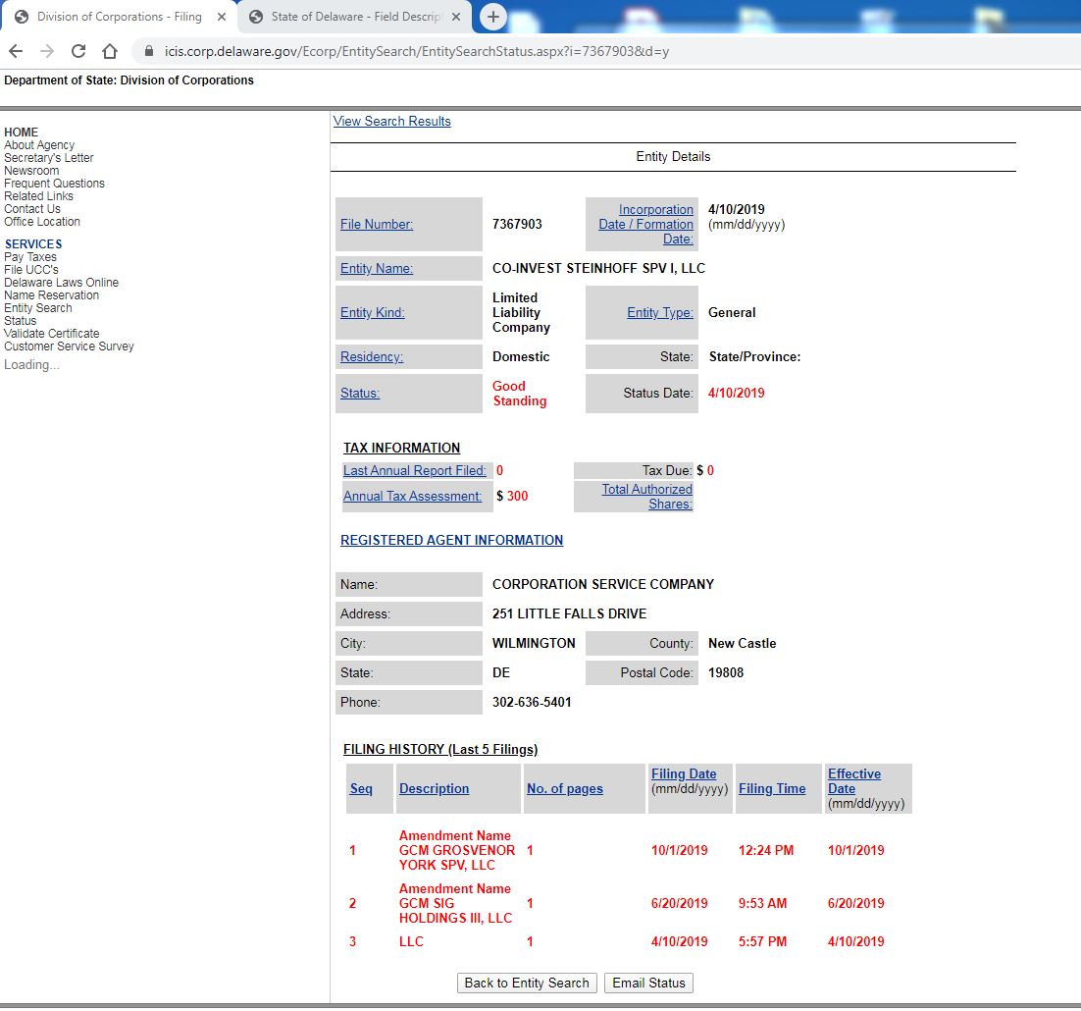Click the browser back arrow
The width and height of the screenshot is (1081, 1011).
click(x=16, y=51)
